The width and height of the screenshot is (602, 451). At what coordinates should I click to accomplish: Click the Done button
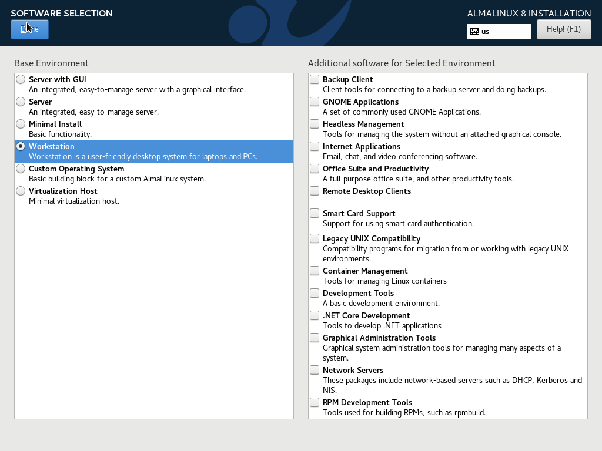[29, 29]
